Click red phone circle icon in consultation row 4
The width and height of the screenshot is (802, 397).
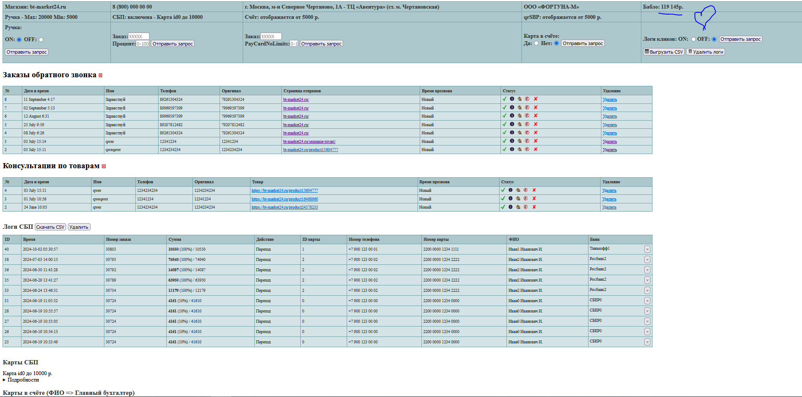(526, 190)
